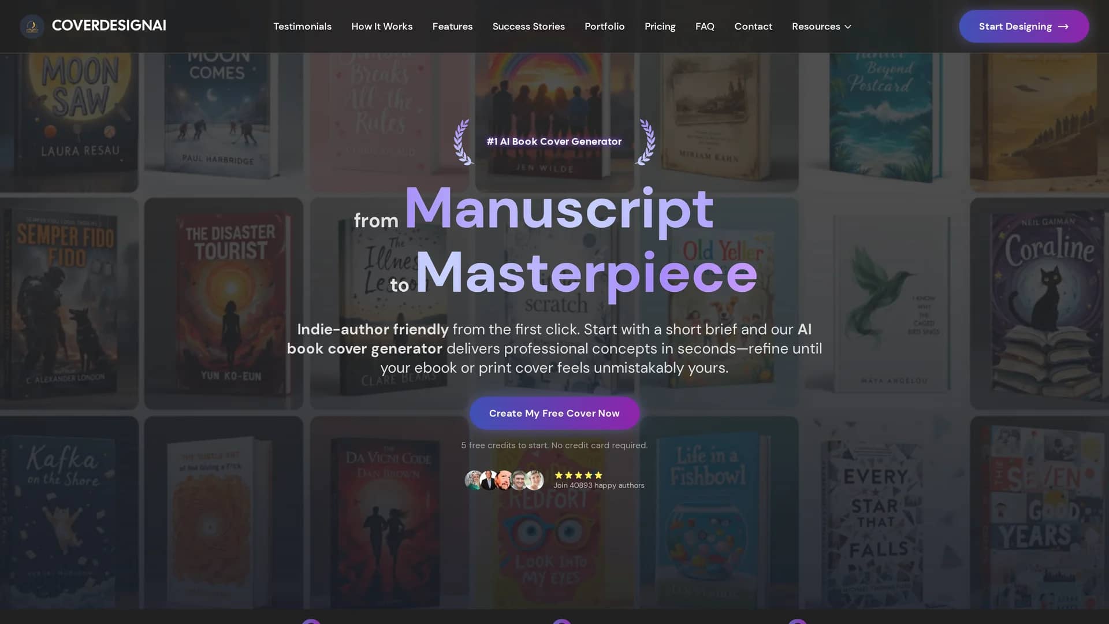1109x624 pixels.
Task: Click the Semper Fido book cover
Action: (x=69, y=304)
